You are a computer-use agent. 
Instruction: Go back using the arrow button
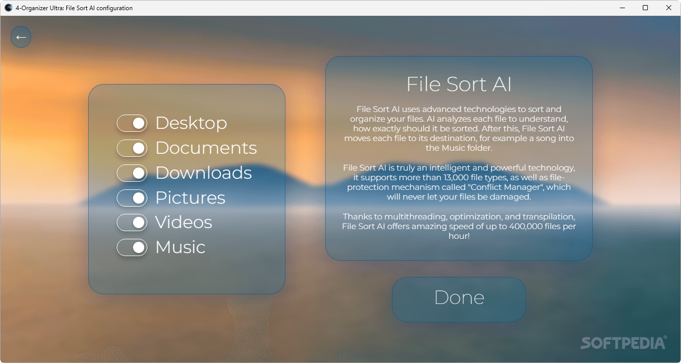pyautogui.click(x=21, y=37)
